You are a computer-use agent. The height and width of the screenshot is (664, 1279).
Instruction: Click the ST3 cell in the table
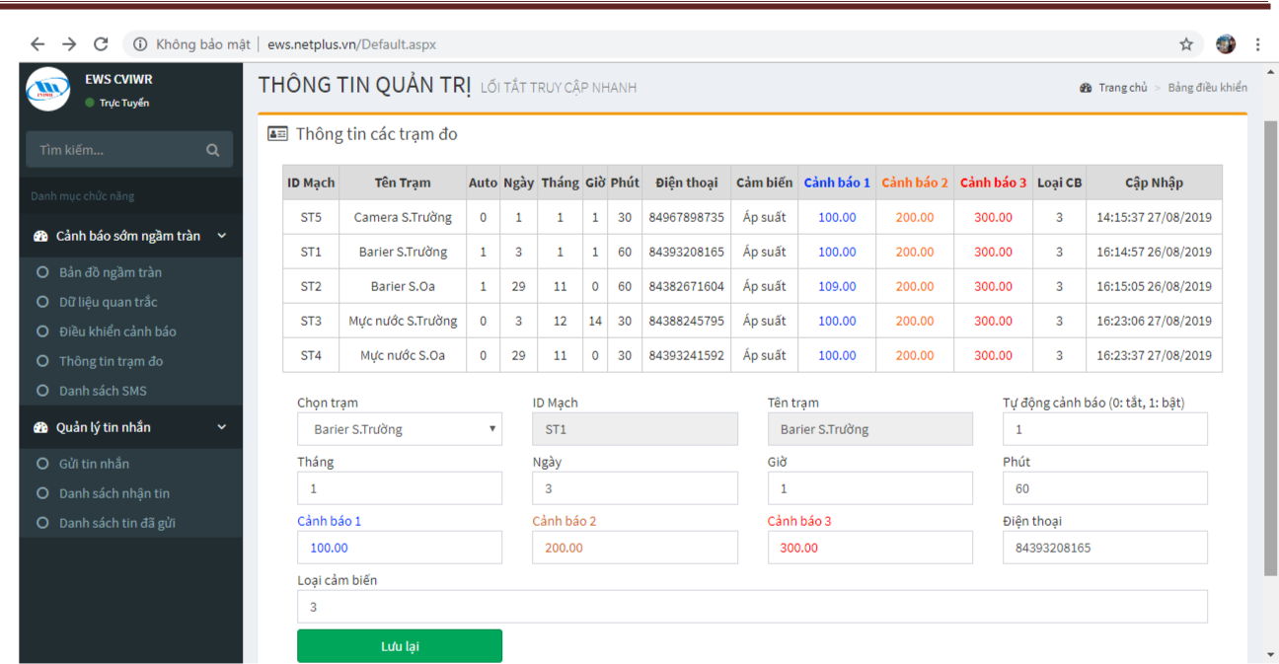click(311, 321)
